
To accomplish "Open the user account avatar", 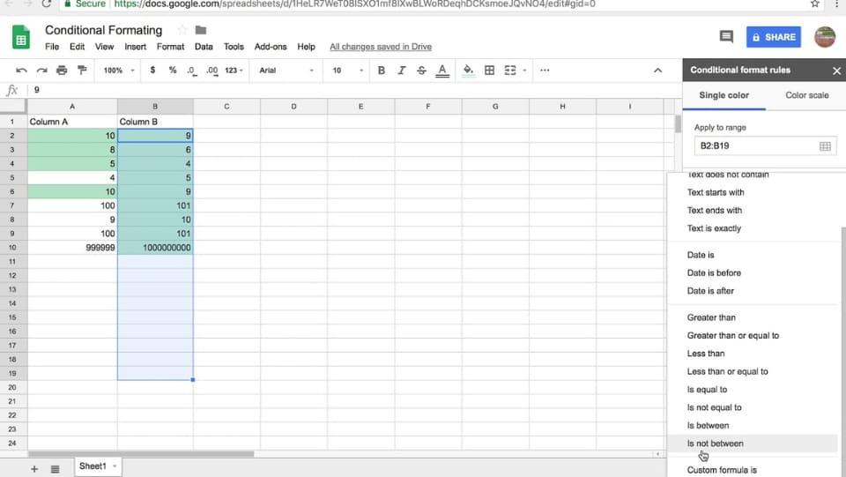I will (825, 37).
